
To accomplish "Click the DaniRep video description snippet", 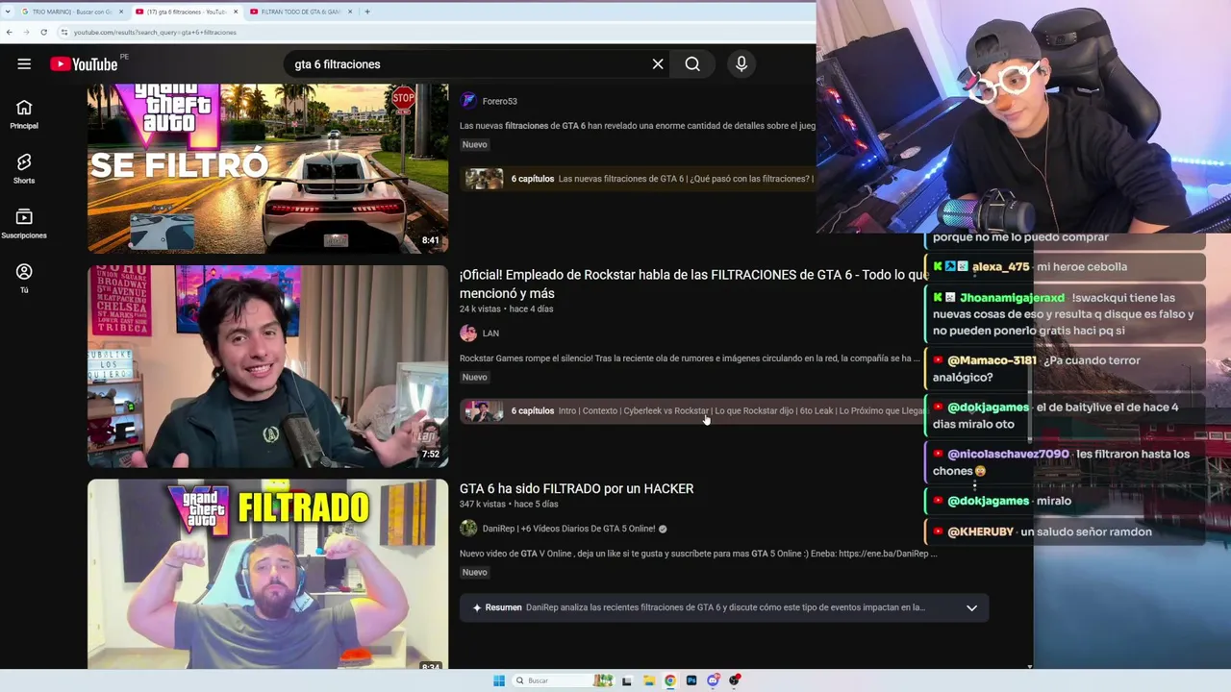I will point(698,554).
